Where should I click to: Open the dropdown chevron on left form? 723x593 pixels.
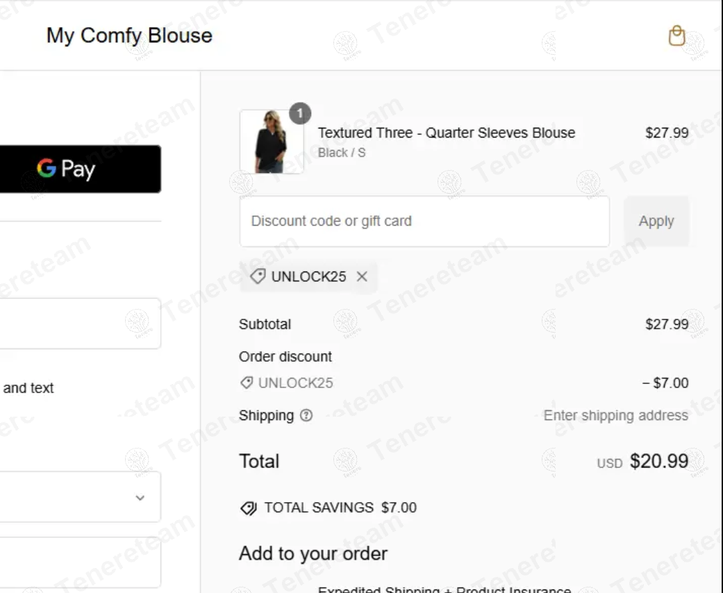coord(140,497)
